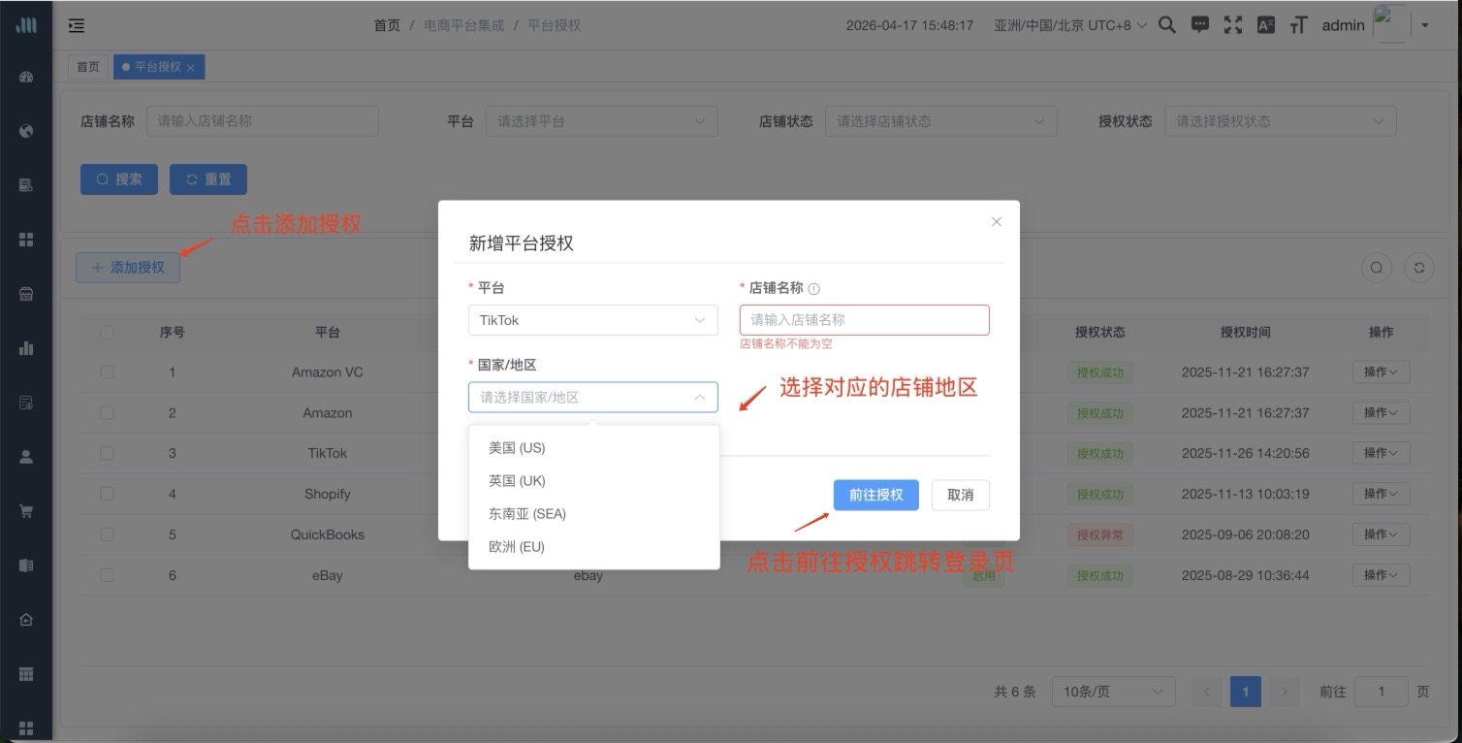1462x743 pixels.
Task: Open the 10条/页 page size dropdown
Action: tap(1113, 692)
